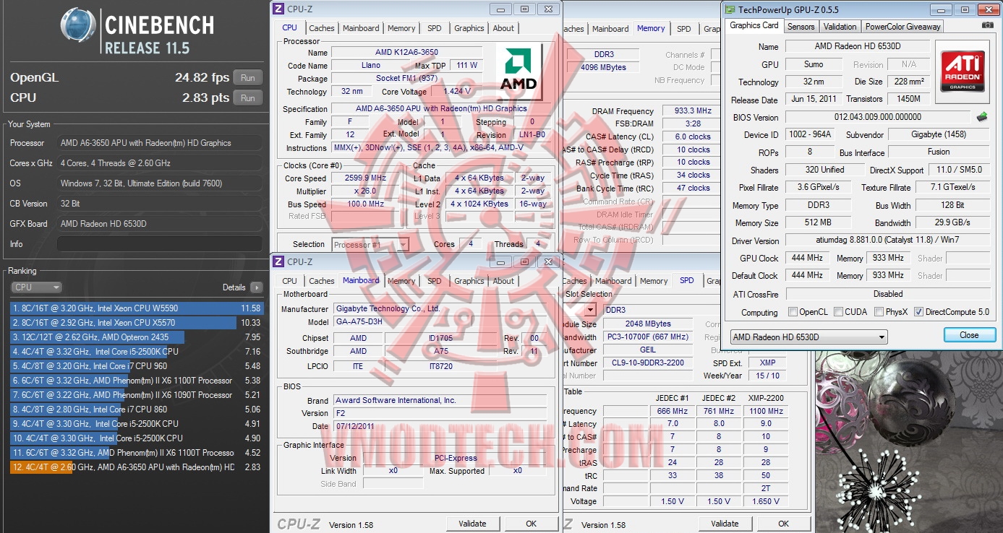
Task: Select ranking row 1 Intel Xeon CPU W5590
Action: point(136,308)
